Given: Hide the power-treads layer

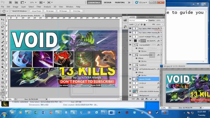Looking at the screenshot, I should [130, 79].
